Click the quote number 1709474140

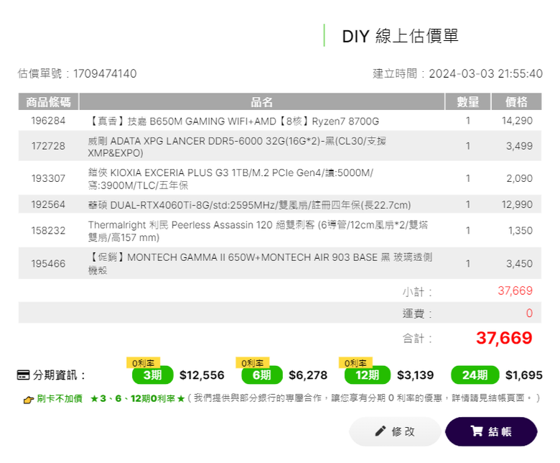tap(105, 73)
